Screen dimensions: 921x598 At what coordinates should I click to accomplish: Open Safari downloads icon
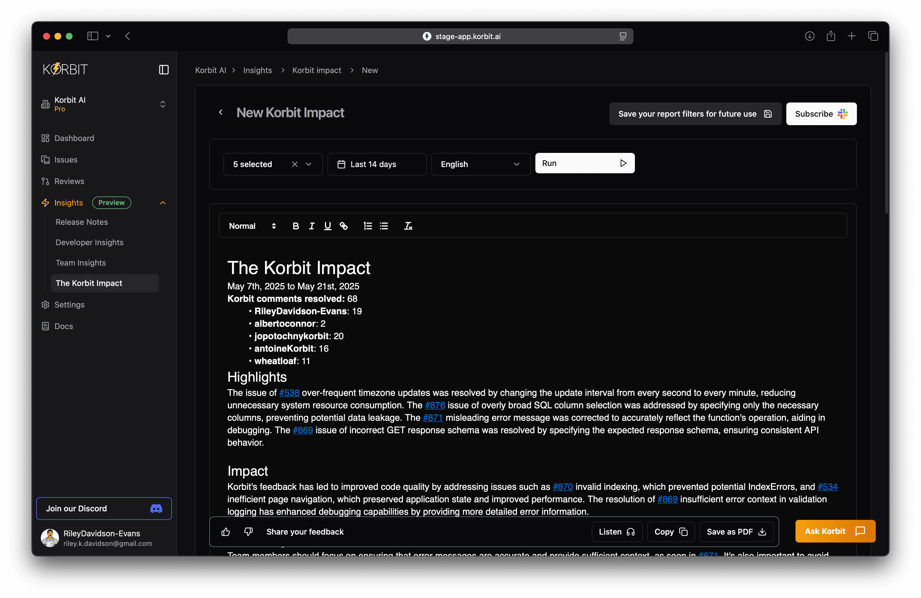(810, 36)
